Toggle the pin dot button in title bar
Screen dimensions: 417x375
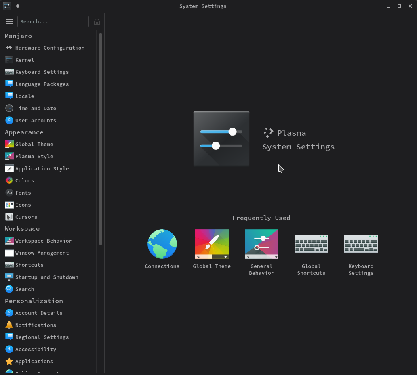pos(18,6)
